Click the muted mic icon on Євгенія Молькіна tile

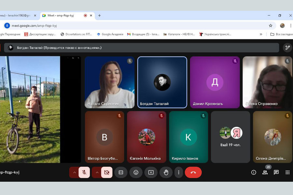coord(161,116)
